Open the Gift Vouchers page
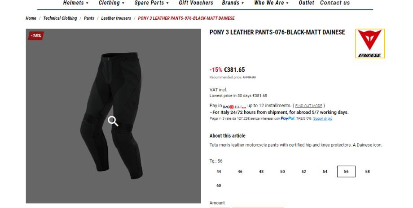Viewport: 413px width, 208px height. pyautogui.click(x=196, y=3)
